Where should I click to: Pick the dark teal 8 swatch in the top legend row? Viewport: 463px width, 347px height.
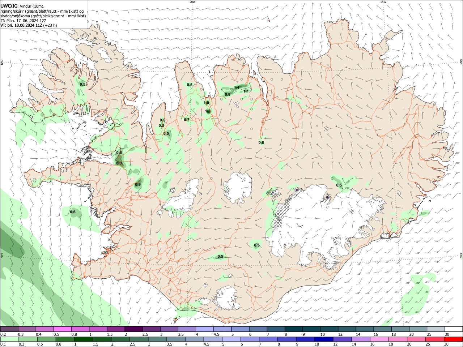tap(293, 329)
